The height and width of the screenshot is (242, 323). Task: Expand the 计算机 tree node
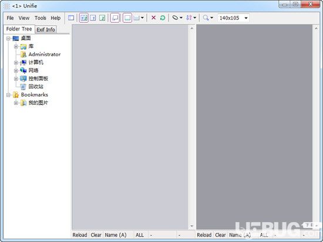point(16,63)
